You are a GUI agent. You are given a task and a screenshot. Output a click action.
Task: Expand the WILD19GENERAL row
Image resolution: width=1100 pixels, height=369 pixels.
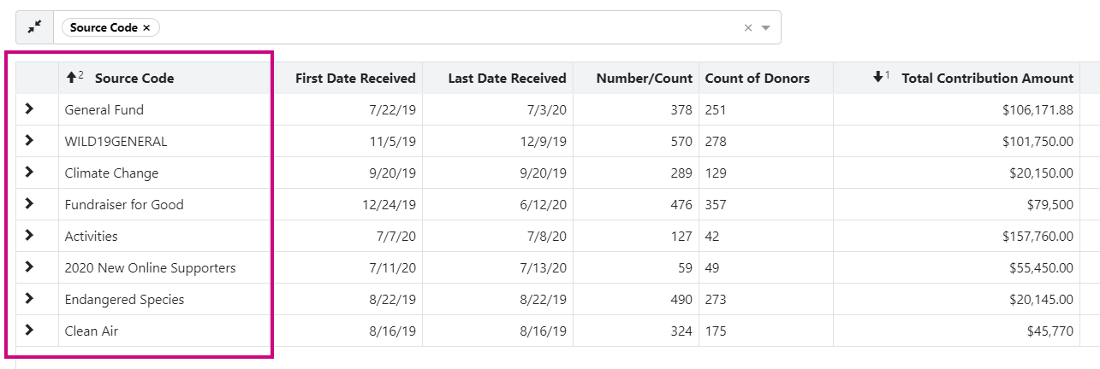point(30,141)
